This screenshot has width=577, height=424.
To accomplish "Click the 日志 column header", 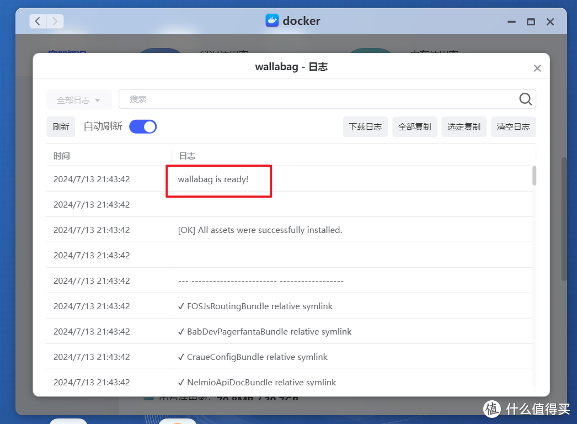I will click(187, 156).
